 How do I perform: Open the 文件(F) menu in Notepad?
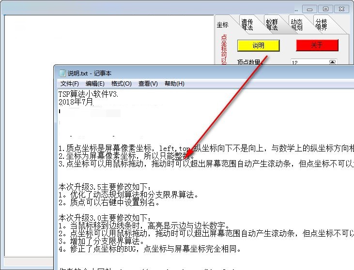[70, 84]
